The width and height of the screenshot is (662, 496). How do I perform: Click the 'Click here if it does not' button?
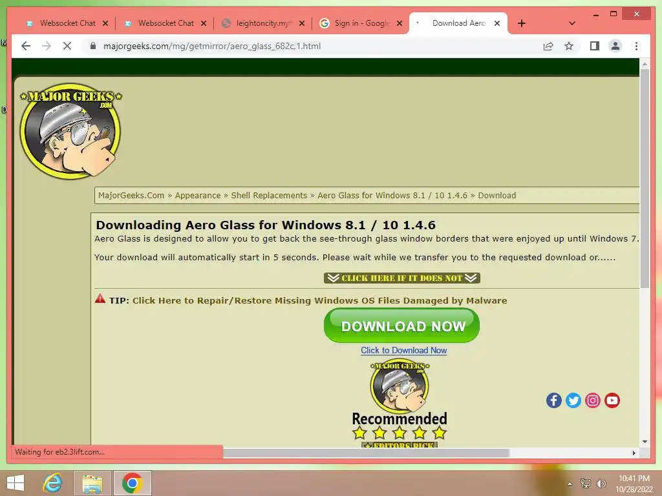click(401, 278)
